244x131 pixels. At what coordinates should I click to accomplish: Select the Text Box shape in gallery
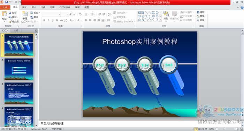pos(139,12)
